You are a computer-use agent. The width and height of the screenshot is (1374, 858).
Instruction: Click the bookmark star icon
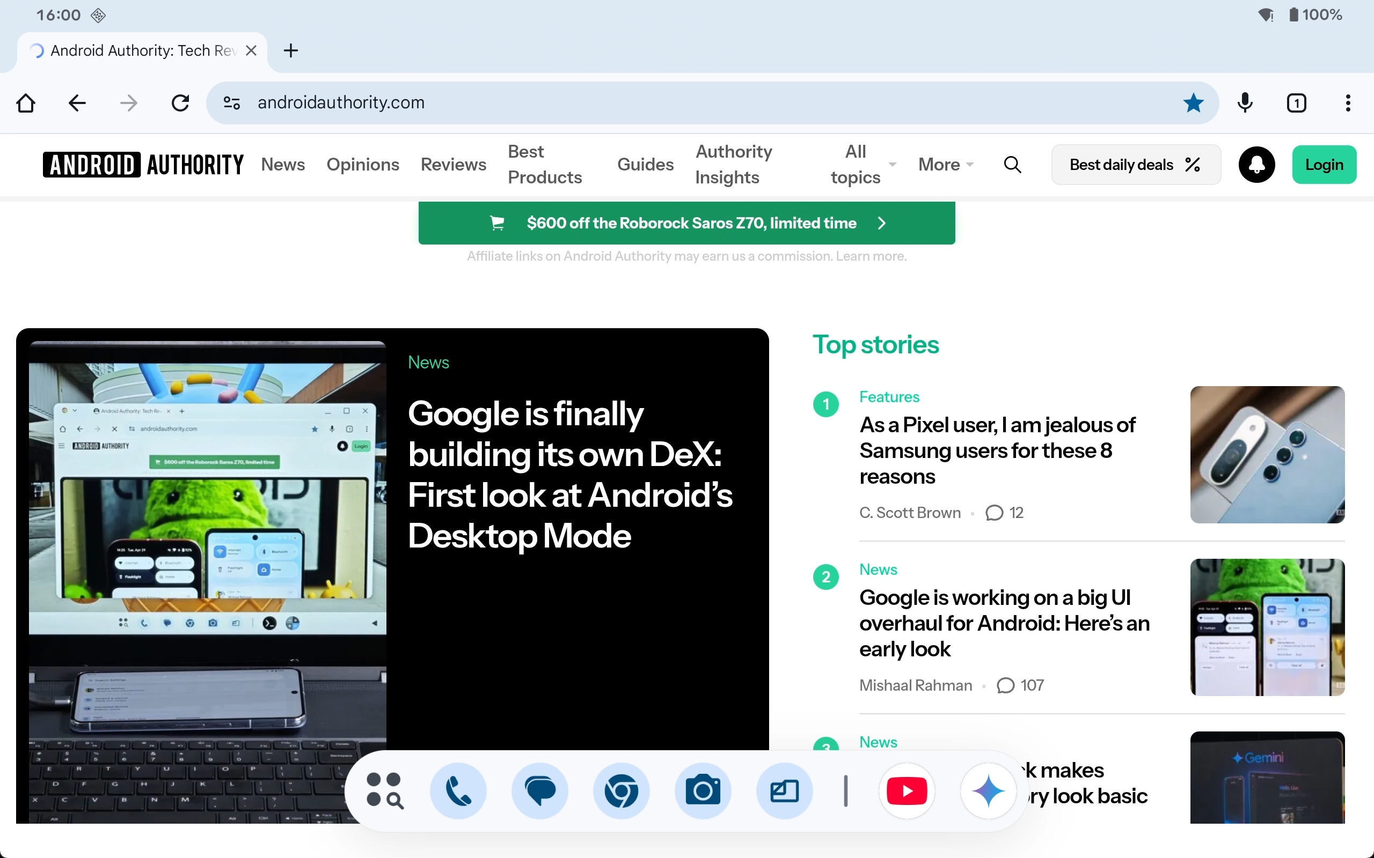point(1193,103)
